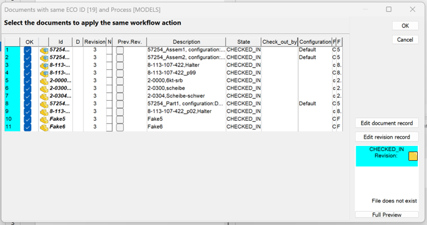Click the cyan CHECKED_IN Revision panel
Screen dimensions: 427x225
(387, 156)
